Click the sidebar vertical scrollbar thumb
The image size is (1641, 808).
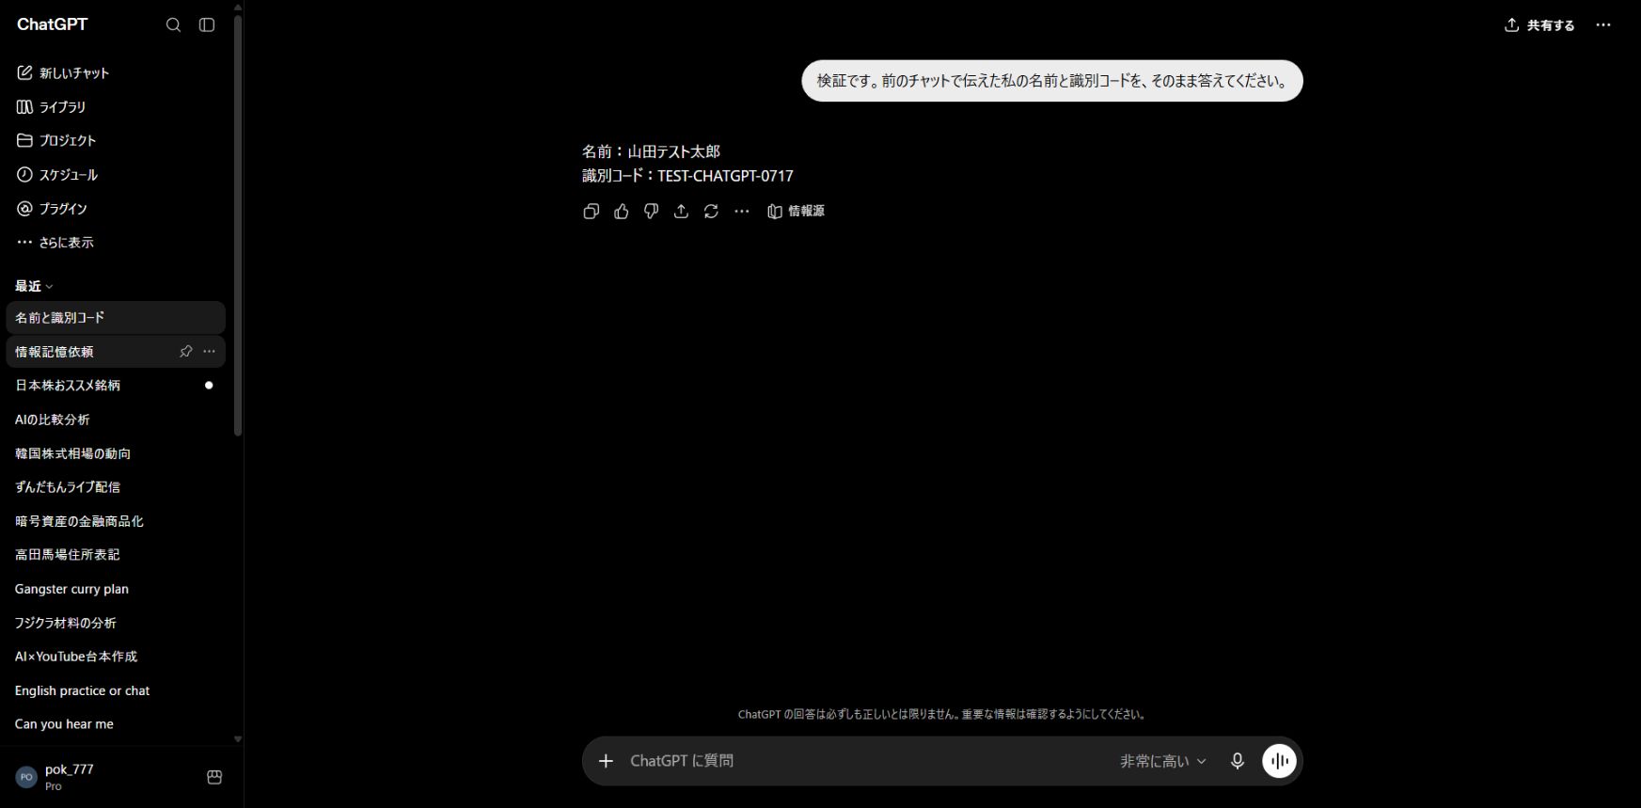click(x=238, y=226)
